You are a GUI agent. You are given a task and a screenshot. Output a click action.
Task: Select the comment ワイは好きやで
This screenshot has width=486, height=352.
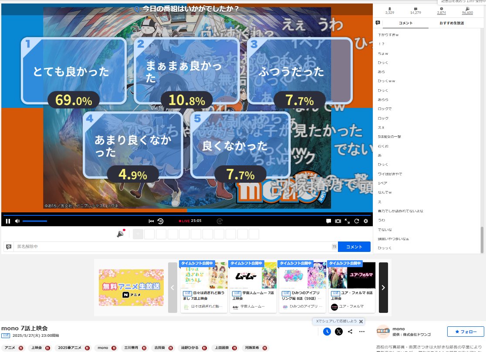pyautogui.click(x=390, y=174)
